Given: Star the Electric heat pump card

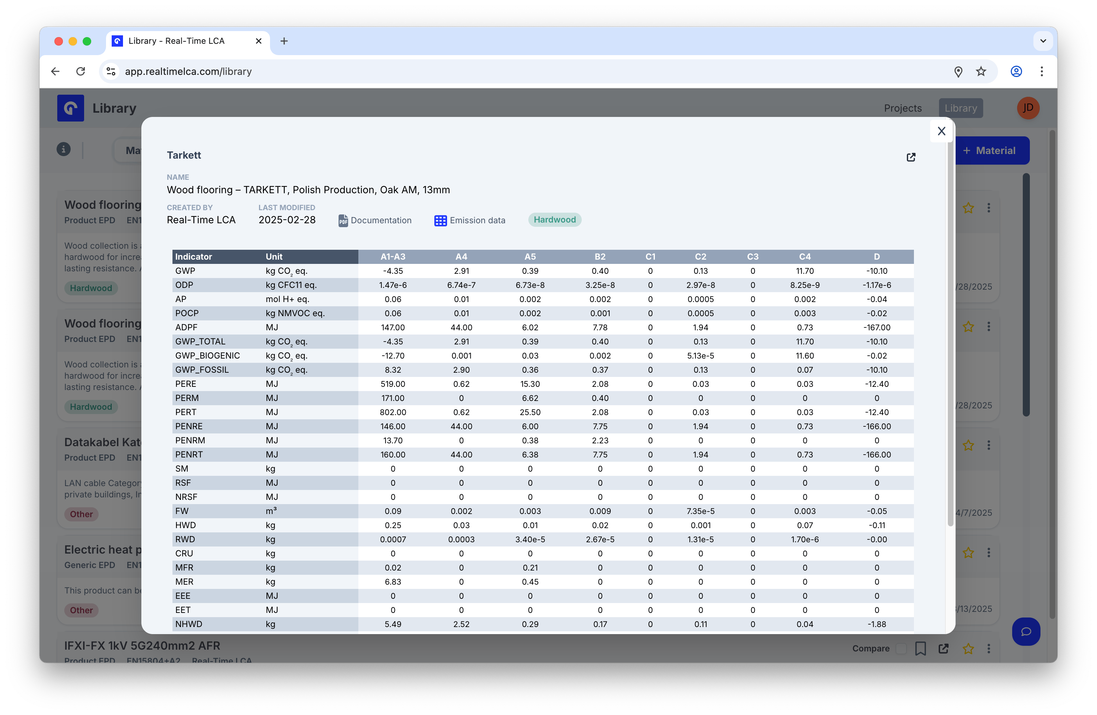Looking at the screenshot, I should click(x=968, y=552).
